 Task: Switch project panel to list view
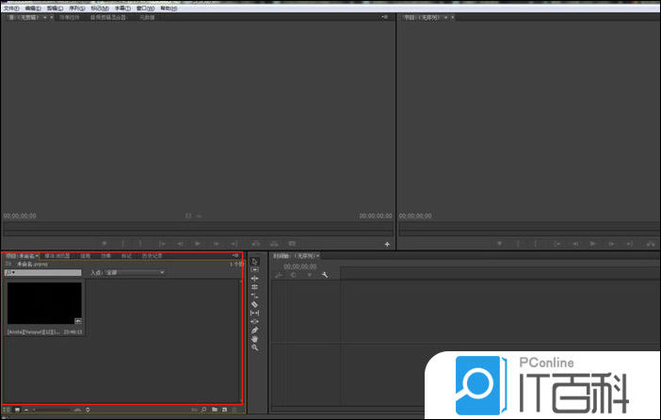click(7, 410)
